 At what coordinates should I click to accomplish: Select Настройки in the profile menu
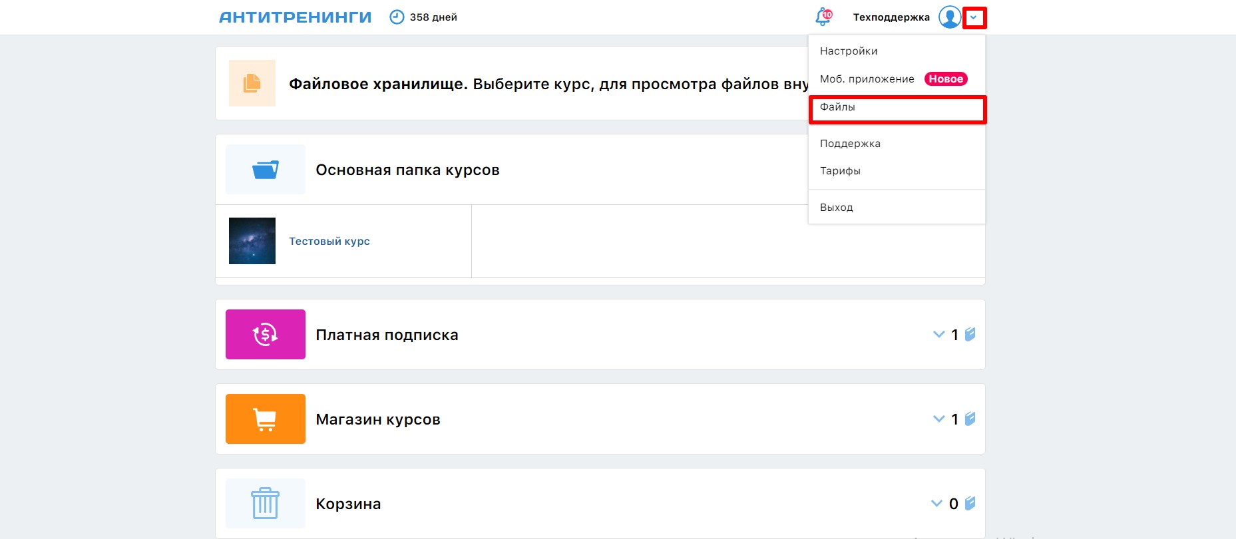849,51
